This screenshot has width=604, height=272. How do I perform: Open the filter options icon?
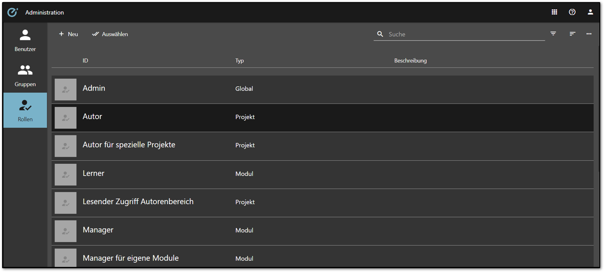click(553, 34)
